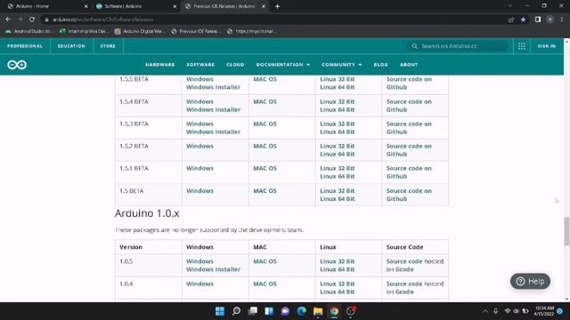Click the search magnifier icon on Arduino.cc
570x320 pixels.
pyautogui.click(x=414, y=46)
